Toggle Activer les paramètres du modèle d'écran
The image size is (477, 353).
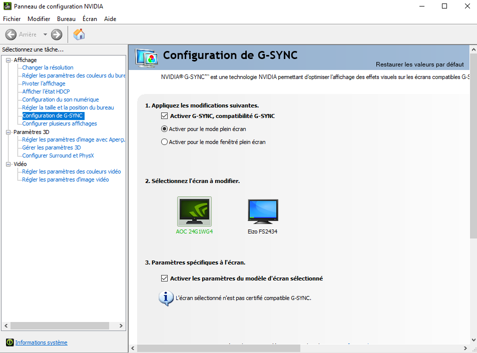click(164, 278)
